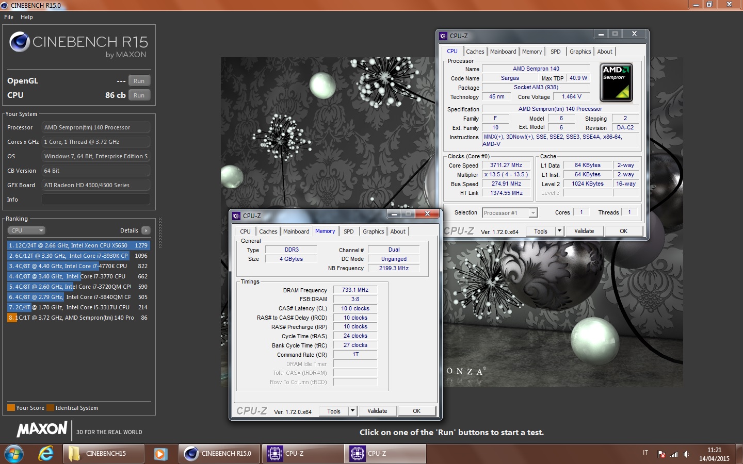Screen dimensions: 743x464
Task: Select ranking row Intel Xeon CPU X5650
Action: click(78, 245)
